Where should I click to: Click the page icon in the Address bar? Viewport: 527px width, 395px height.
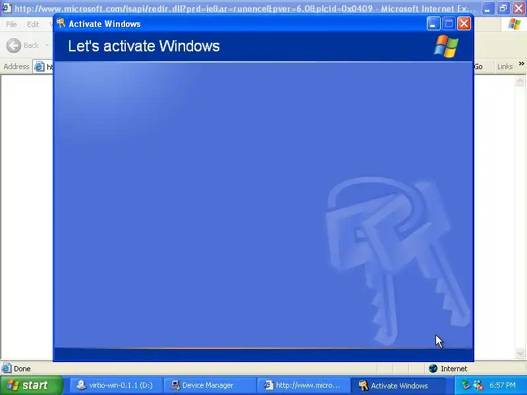39,67
